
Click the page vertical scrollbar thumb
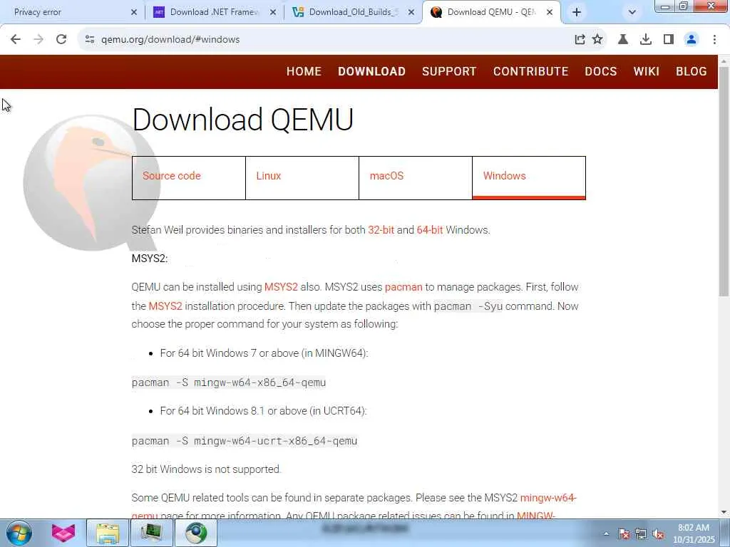[724, 182]
